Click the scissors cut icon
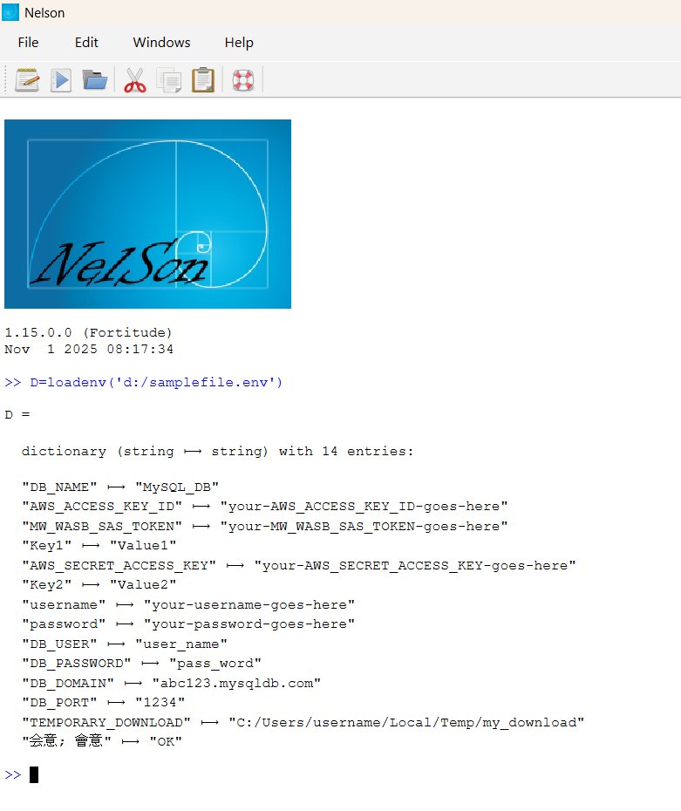681x811 pixels. pyautogui.click(x=135, y=80)
